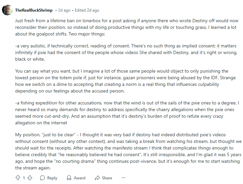This screenshot has height=184, width=243.
Task: Click the Award ribbon icon
Action: point(69,178)
